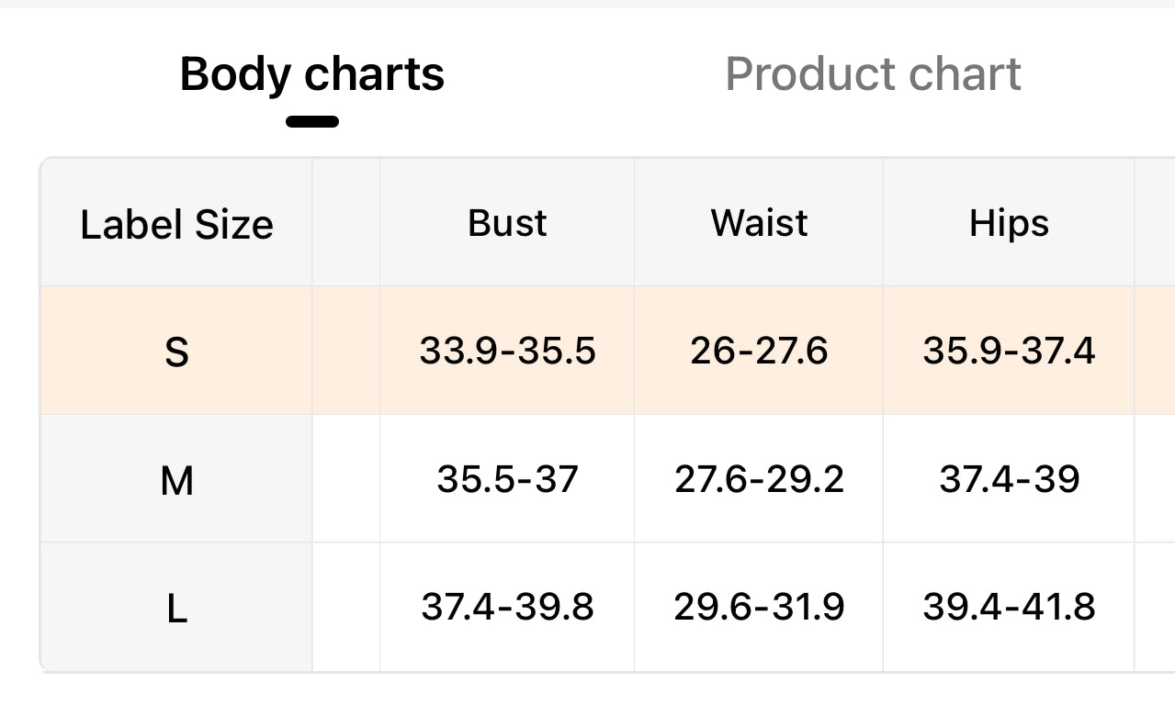Click the Hips column header
Image resolution: width=1175 pixels, height=727 pixels.
(1009, 223)
